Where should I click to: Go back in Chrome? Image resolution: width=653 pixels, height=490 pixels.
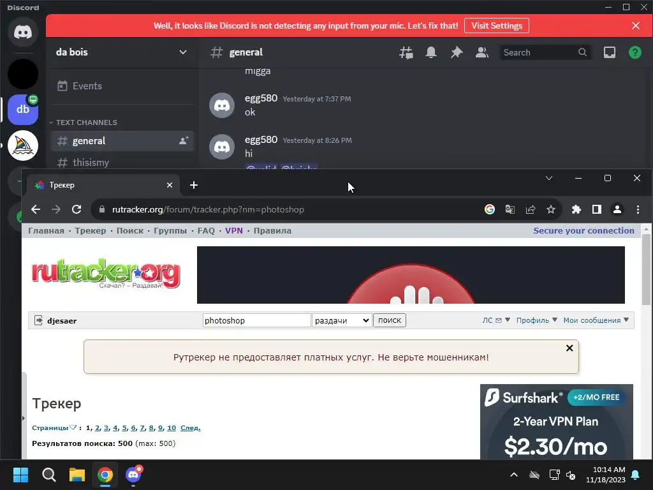36,209
